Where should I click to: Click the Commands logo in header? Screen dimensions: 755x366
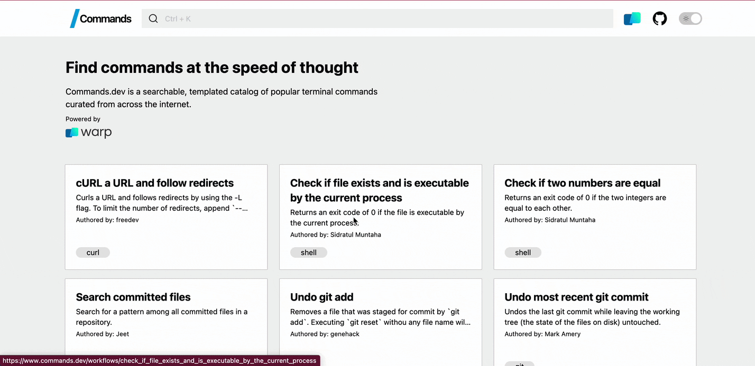[x=101, y=18]
